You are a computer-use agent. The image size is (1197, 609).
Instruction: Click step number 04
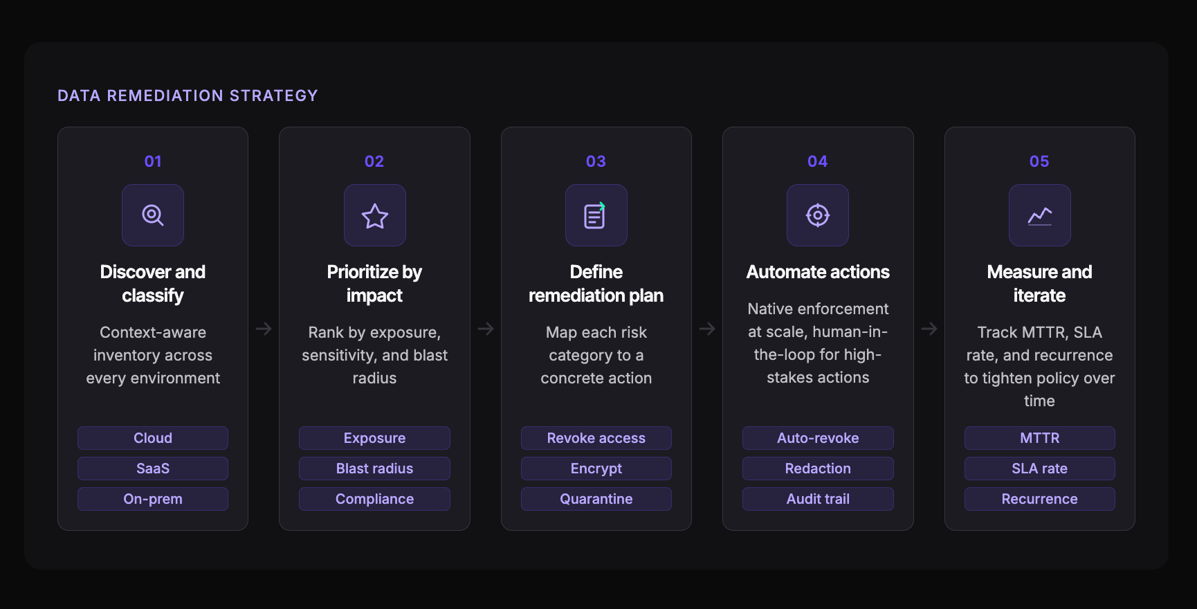pos(818,161)
